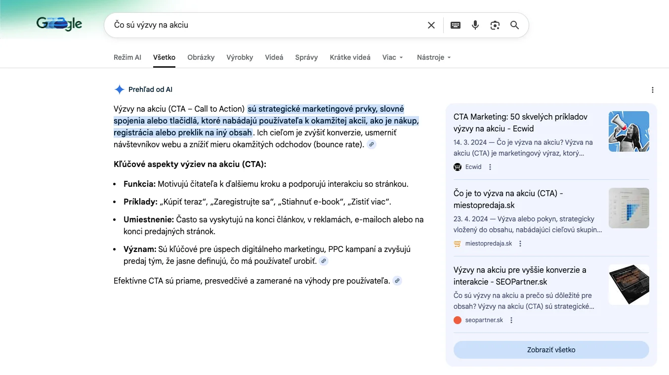Open the Ecwid CTA Marketing article
Viewport: 669px width, 375px height.
coord(520,123)
